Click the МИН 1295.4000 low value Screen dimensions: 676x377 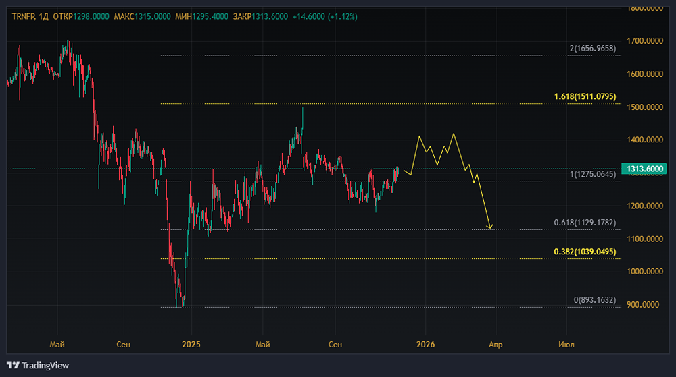click(201, 17)
